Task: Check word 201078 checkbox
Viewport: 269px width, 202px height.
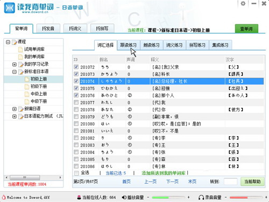Action: click(76, 109)
